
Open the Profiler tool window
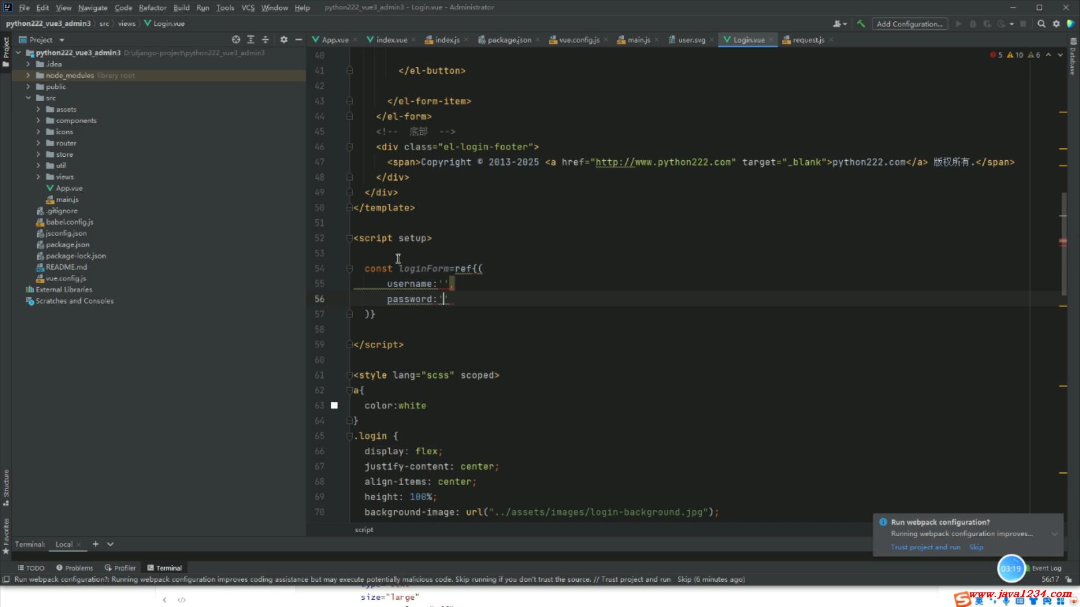(x=120, y=568)
